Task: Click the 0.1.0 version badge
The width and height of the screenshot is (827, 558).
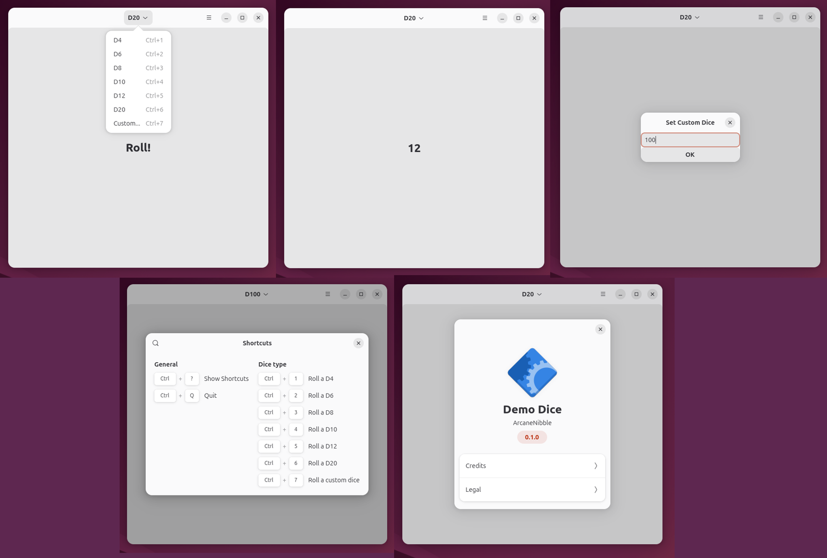Action: click(532, 437)
